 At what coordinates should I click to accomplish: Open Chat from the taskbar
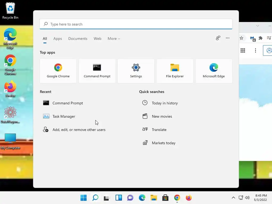[x=130, y=198]
